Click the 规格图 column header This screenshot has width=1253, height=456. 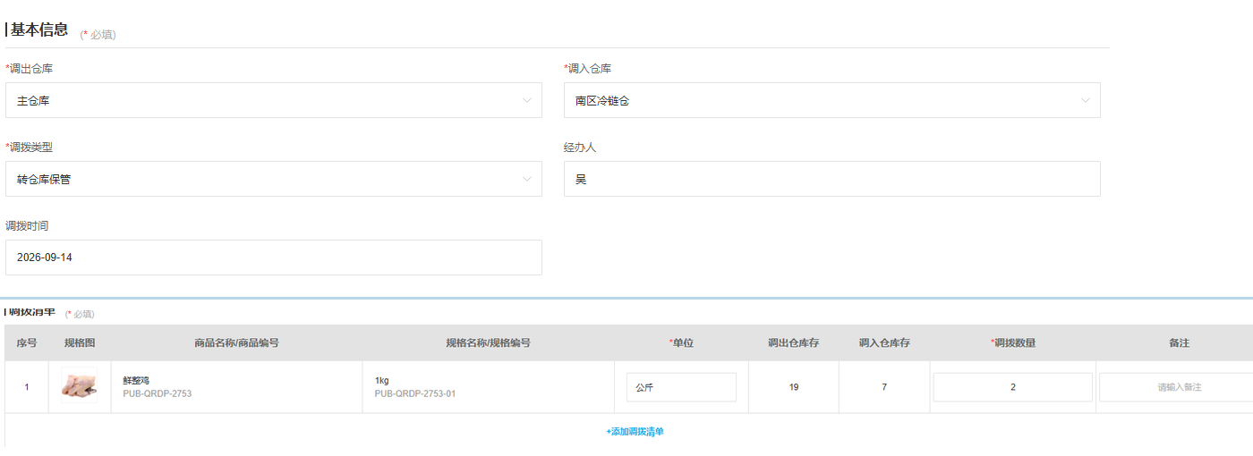point(80,342)
